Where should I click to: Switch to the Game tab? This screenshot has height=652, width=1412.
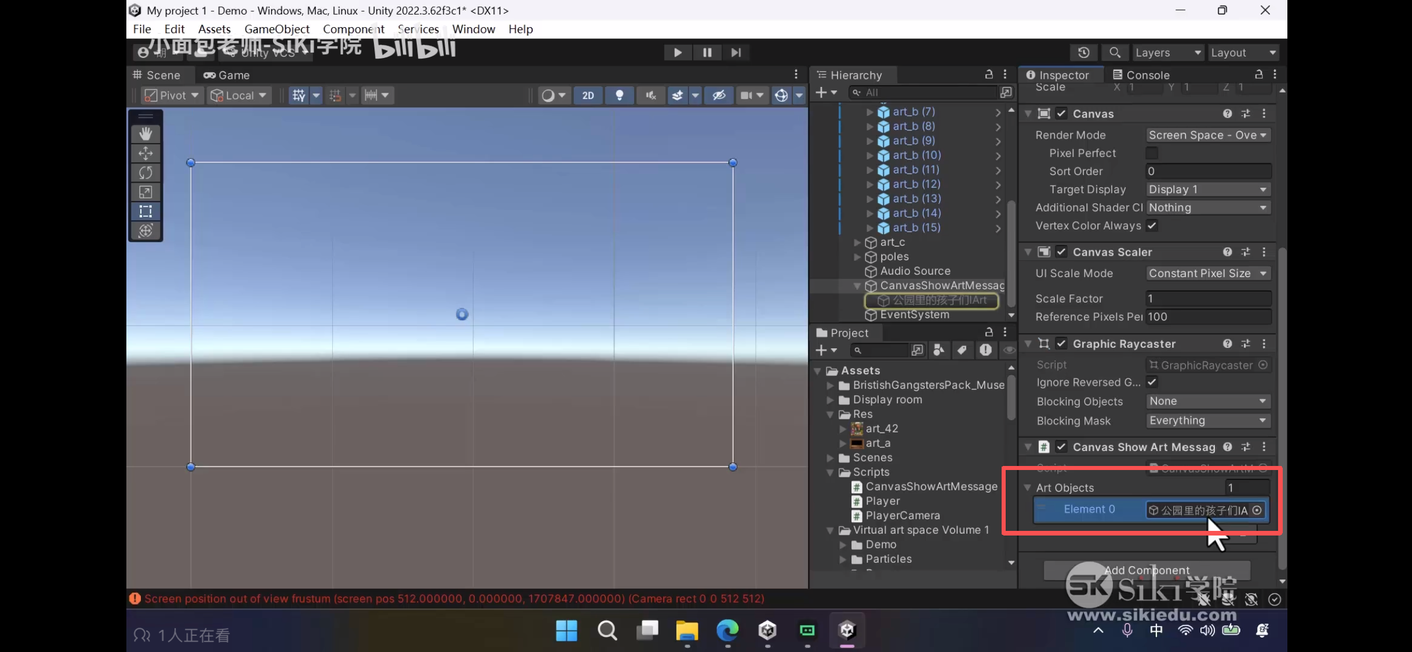click(227, 75)
